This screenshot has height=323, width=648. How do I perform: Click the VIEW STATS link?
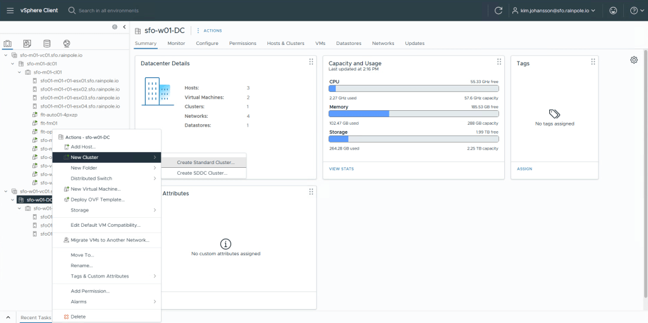point(341,169)
